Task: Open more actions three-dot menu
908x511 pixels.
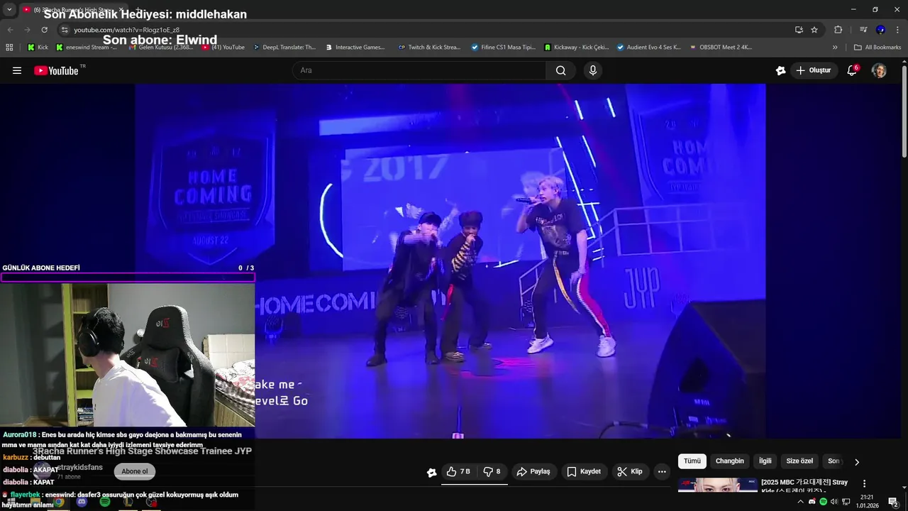Action: pos(662,471)
